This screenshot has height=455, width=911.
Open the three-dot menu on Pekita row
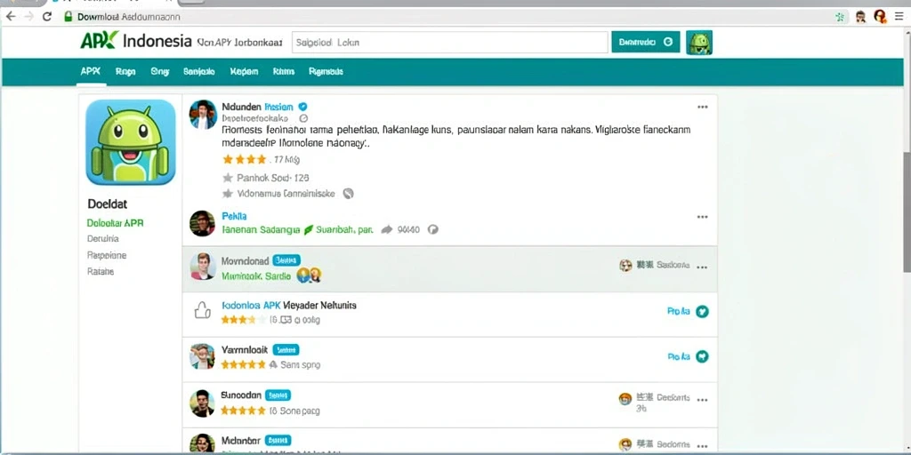(x=703, y=217)
